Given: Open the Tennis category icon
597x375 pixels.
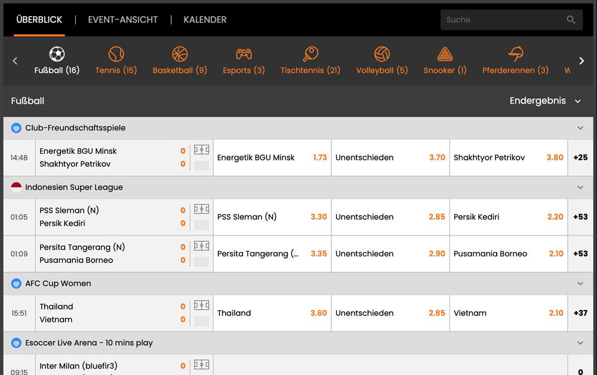Looking at the screenshot, I should tap(116, 54).
